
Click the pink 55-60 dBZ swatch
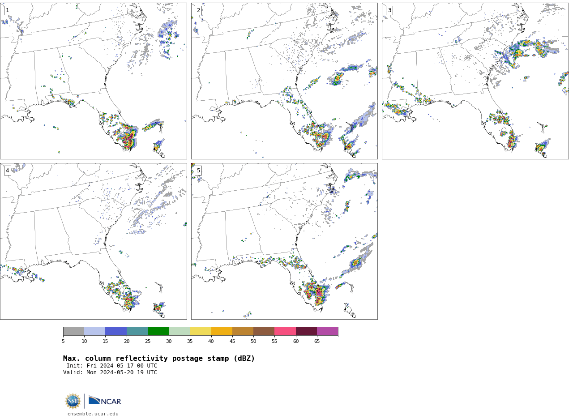pyautogui.click(x=285, y=331)
